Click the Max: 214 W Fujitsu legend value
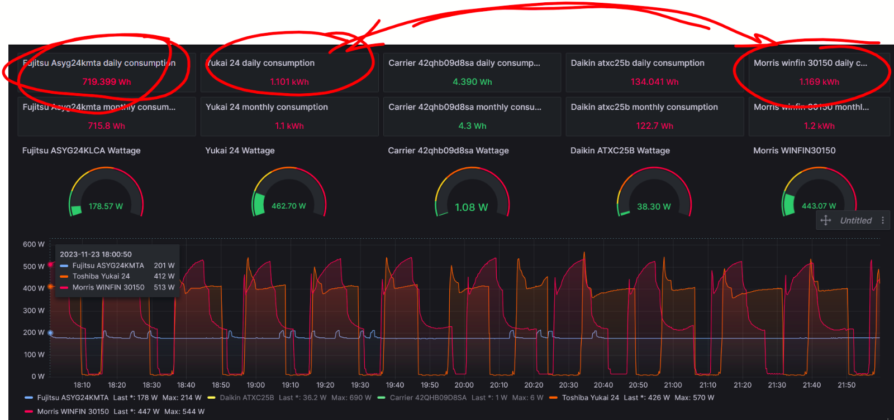The width and height of the screenshot is (894, 420). pyautogui.click(x=182, y=398)
